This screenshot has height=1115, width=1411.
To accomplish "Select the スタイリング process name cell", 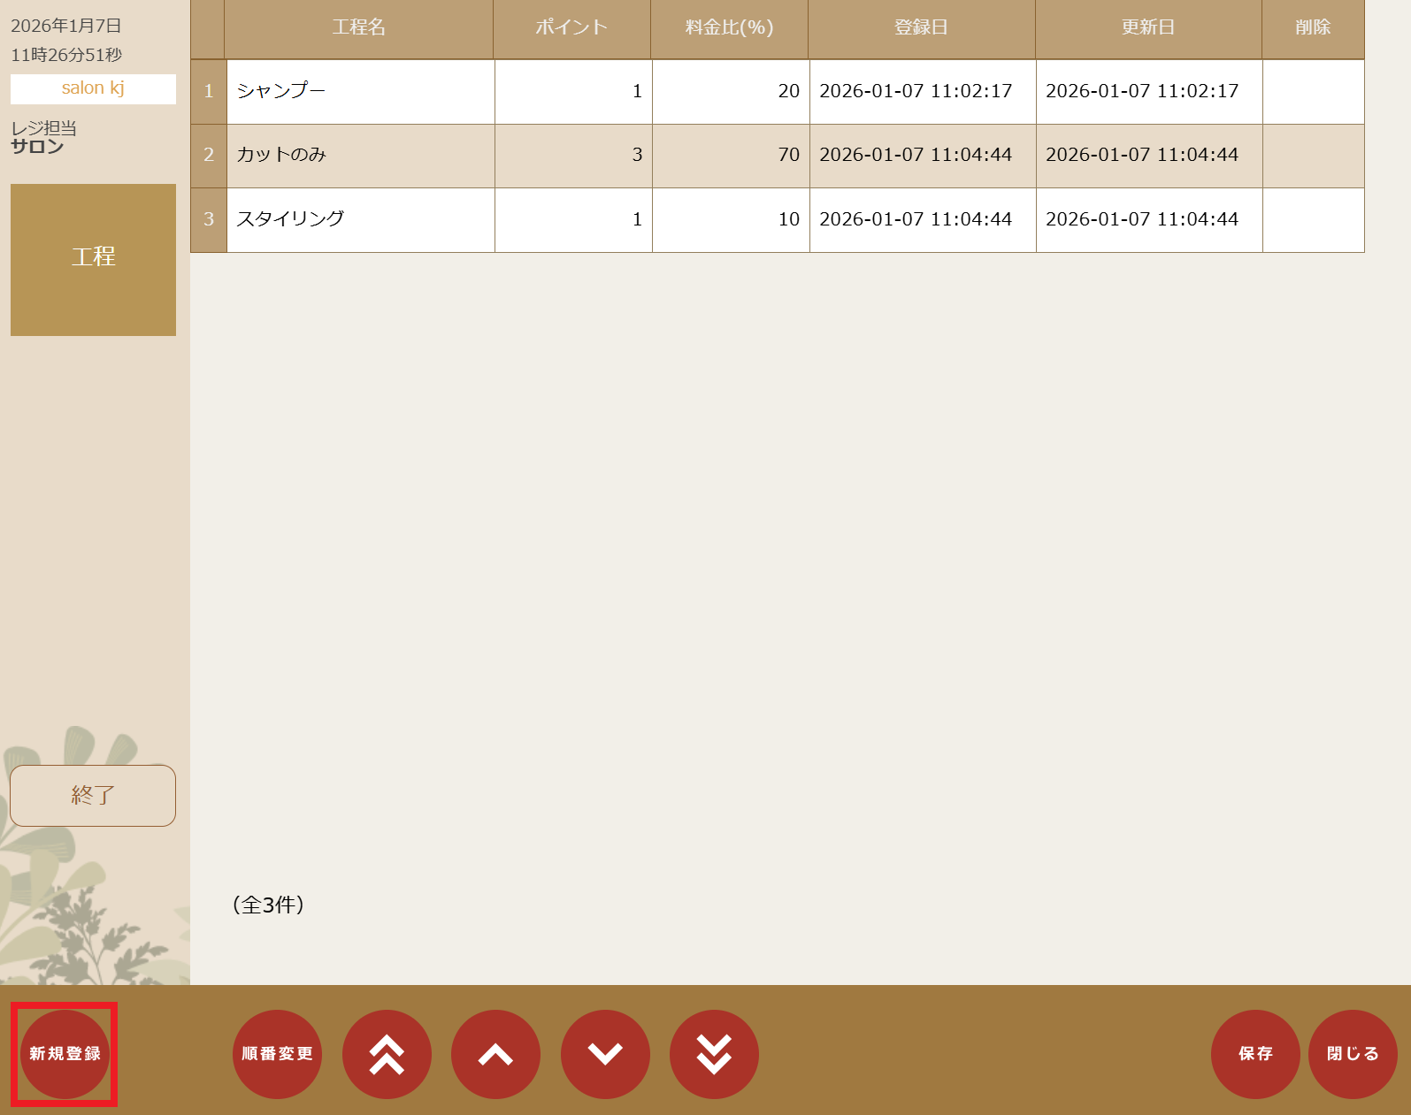I will [360, 219].
